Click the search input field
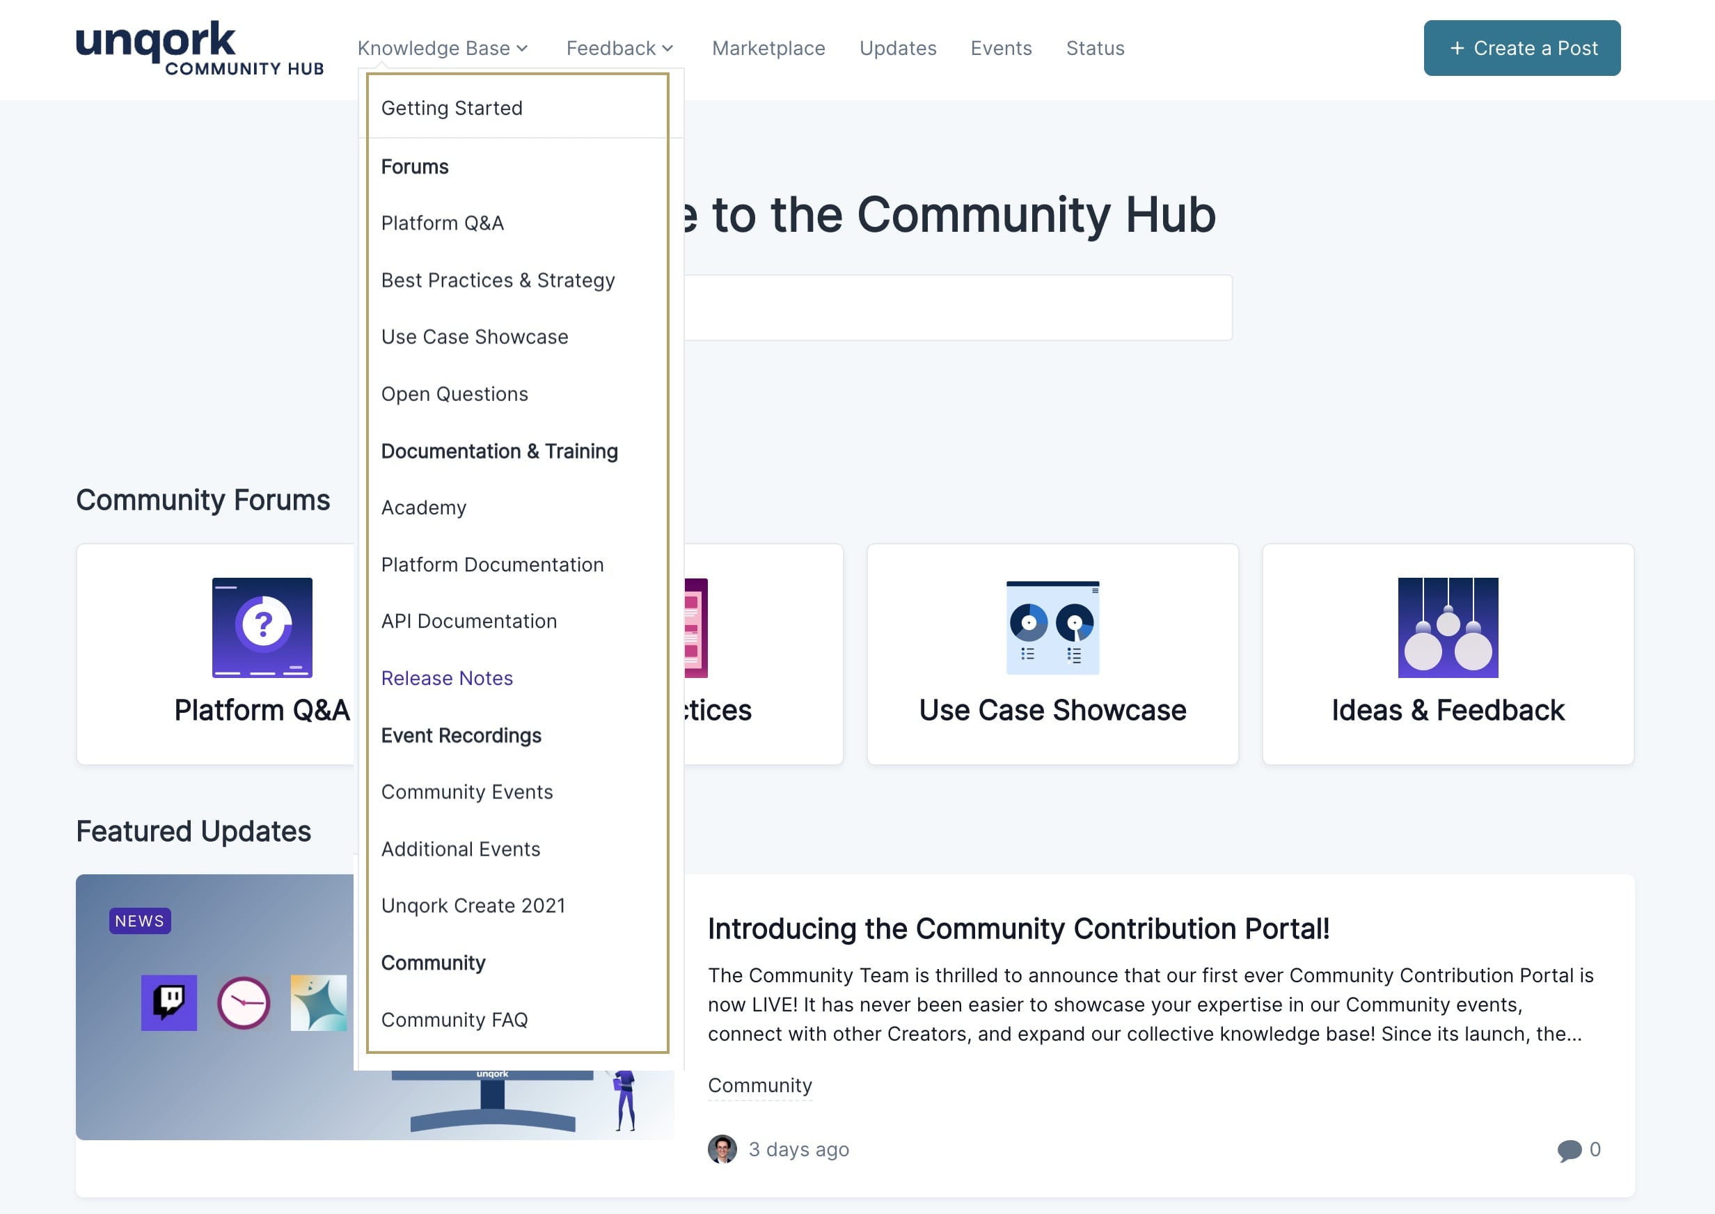Image resolution: width=1715 pixels, height=1214 pixels. click(x=957, y=307)
